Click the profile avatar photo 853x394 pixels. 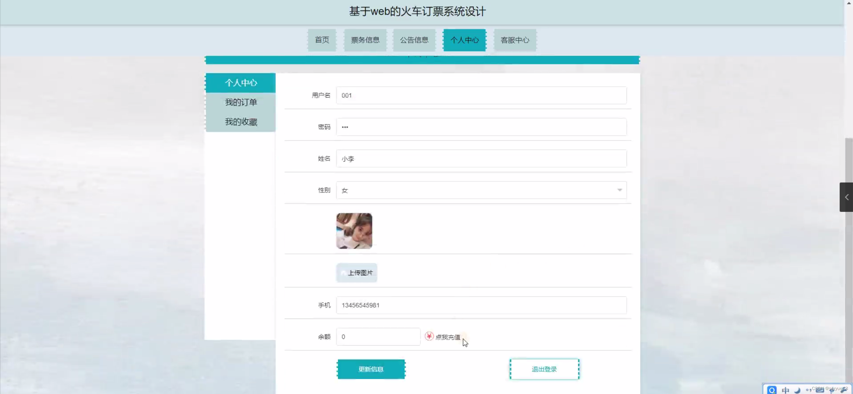(x=354, y=231)
